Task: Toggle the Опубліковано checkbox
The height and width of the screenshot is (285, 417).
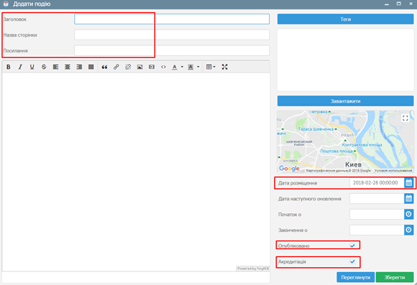Action: coord(352,246)
